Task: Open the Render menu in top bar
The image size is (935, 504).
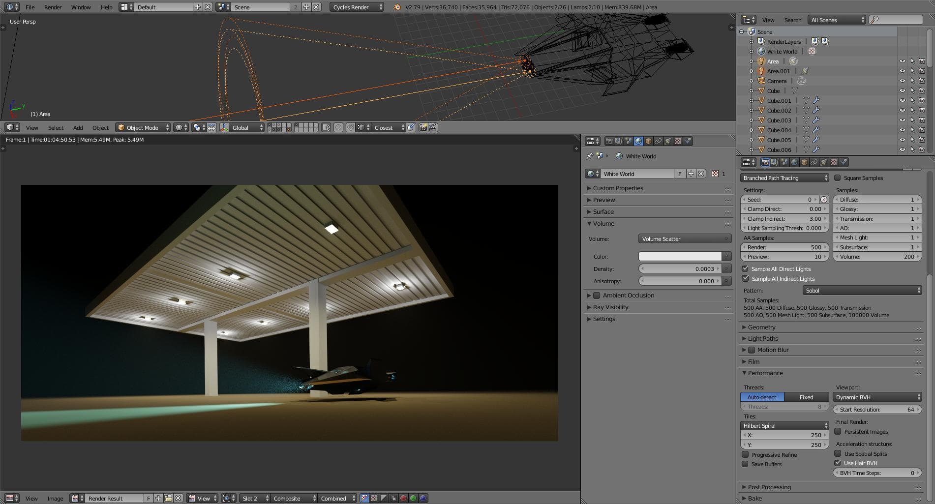Action: (53, 7)
